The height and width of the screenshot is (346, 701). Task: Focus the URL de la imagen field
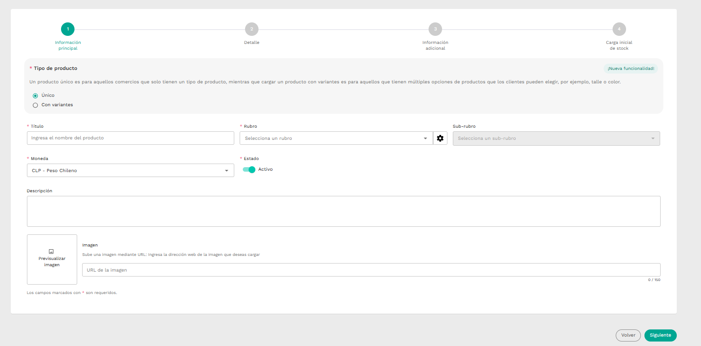[x=371, y=270]
